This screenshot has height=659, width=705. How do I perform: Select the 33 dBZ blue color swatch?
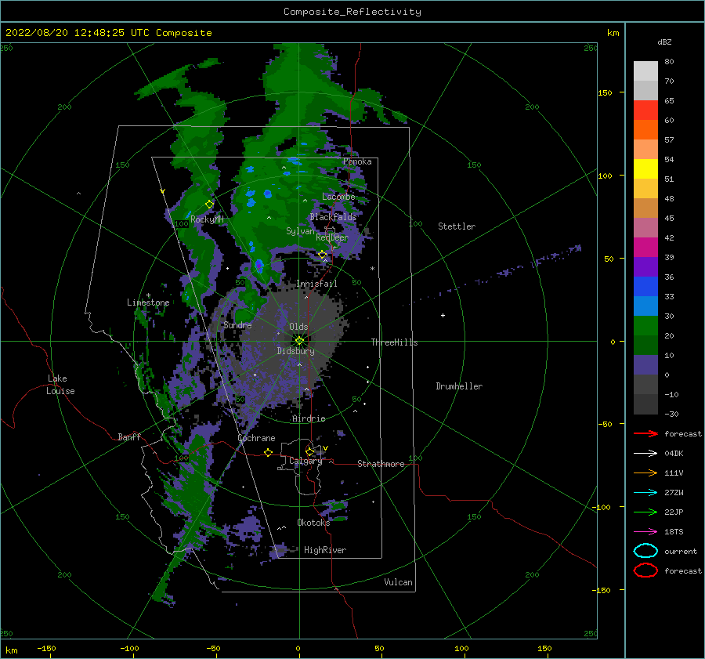(645, 306)
